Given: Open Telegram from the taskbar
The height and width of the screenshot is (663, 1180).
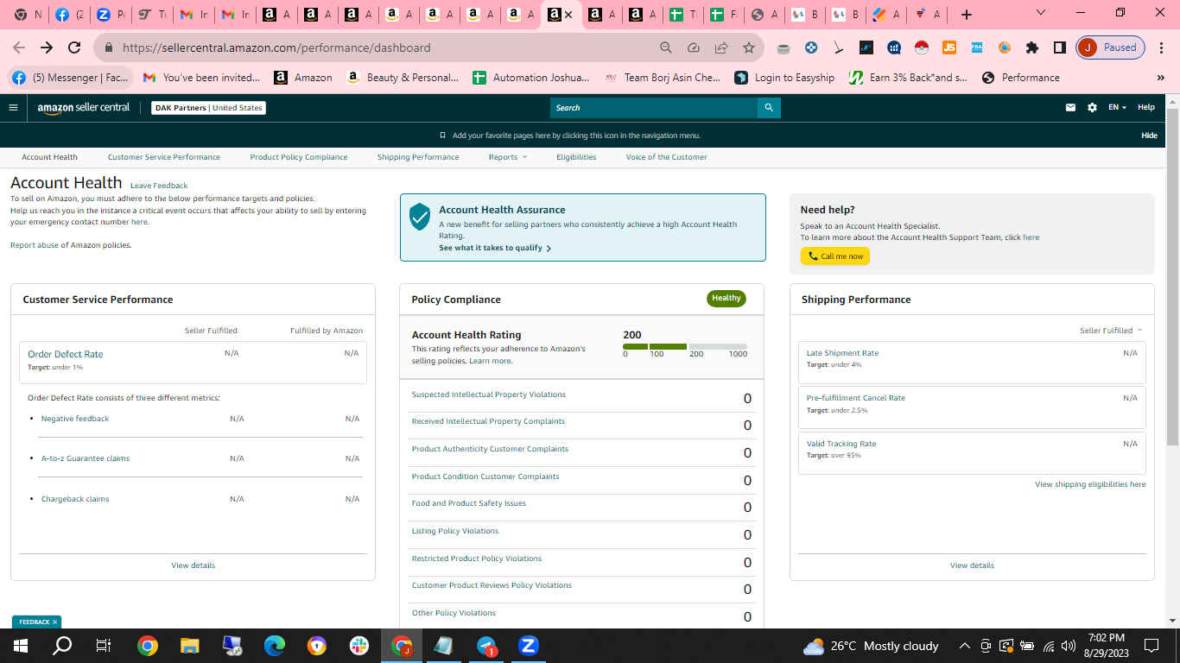Looking at the screenshot, I should pyautogui.click(x=487, y=646).
